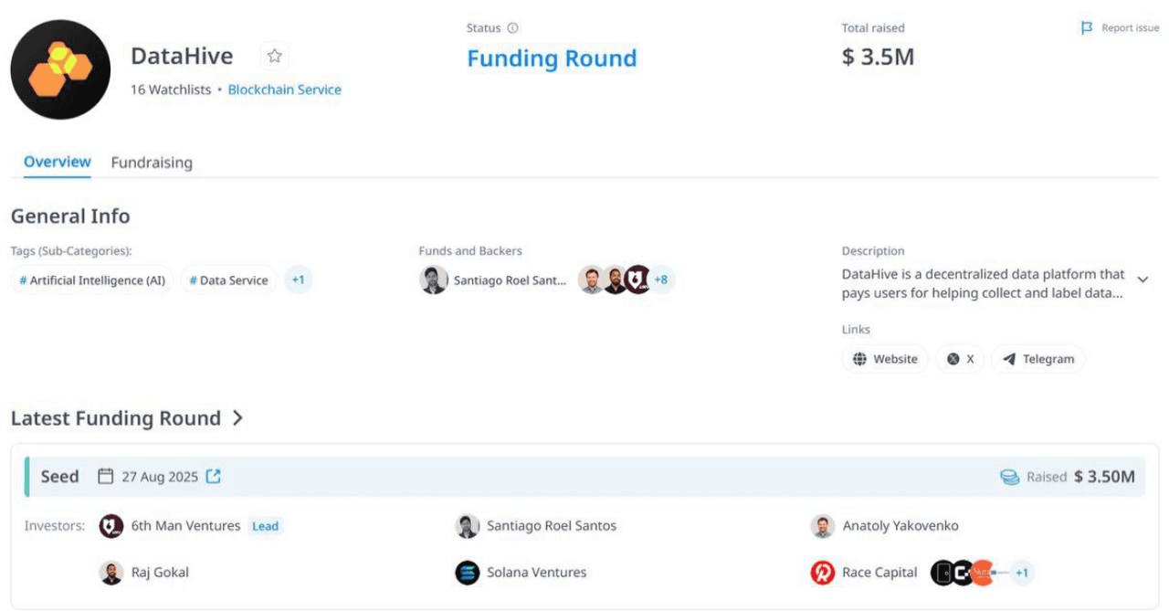This screenshot has height=611, width=1169.
Task: Click Raj Gokal's avatar
Action: click(111, 573)
